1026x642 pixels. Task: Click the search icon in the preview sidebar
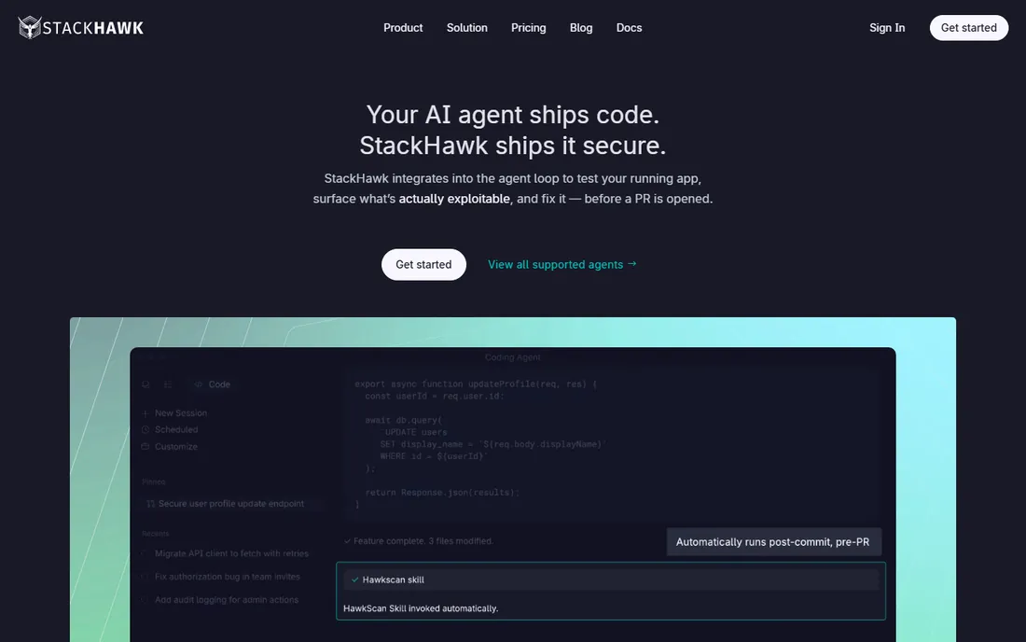pos(146,384)
